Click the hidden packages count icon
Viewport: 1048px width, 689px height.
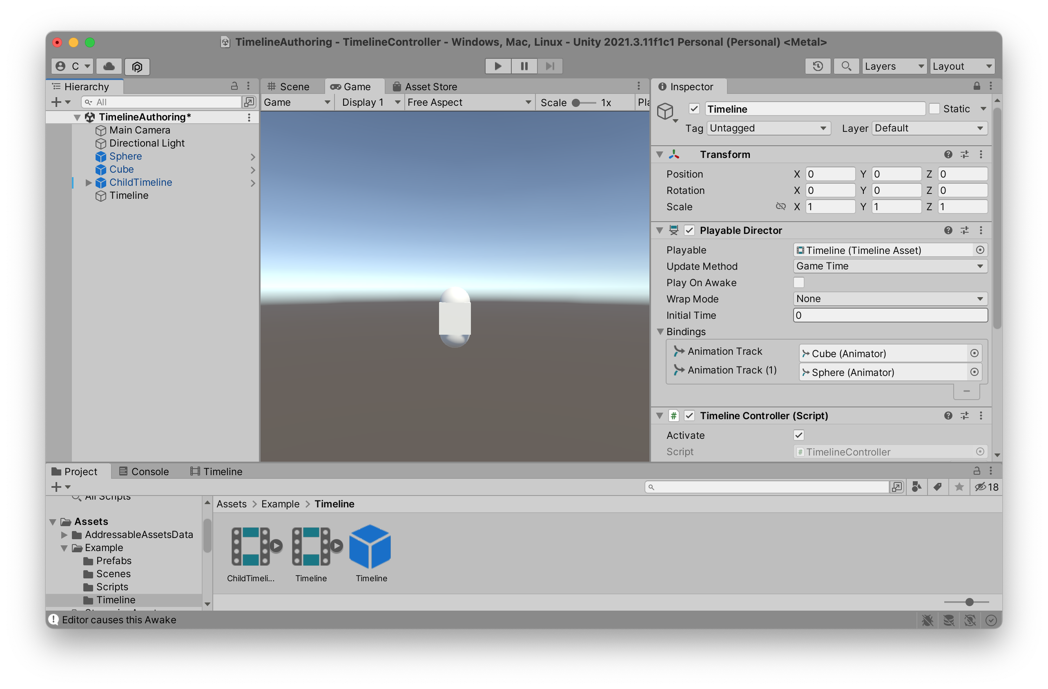pos(986,487)
